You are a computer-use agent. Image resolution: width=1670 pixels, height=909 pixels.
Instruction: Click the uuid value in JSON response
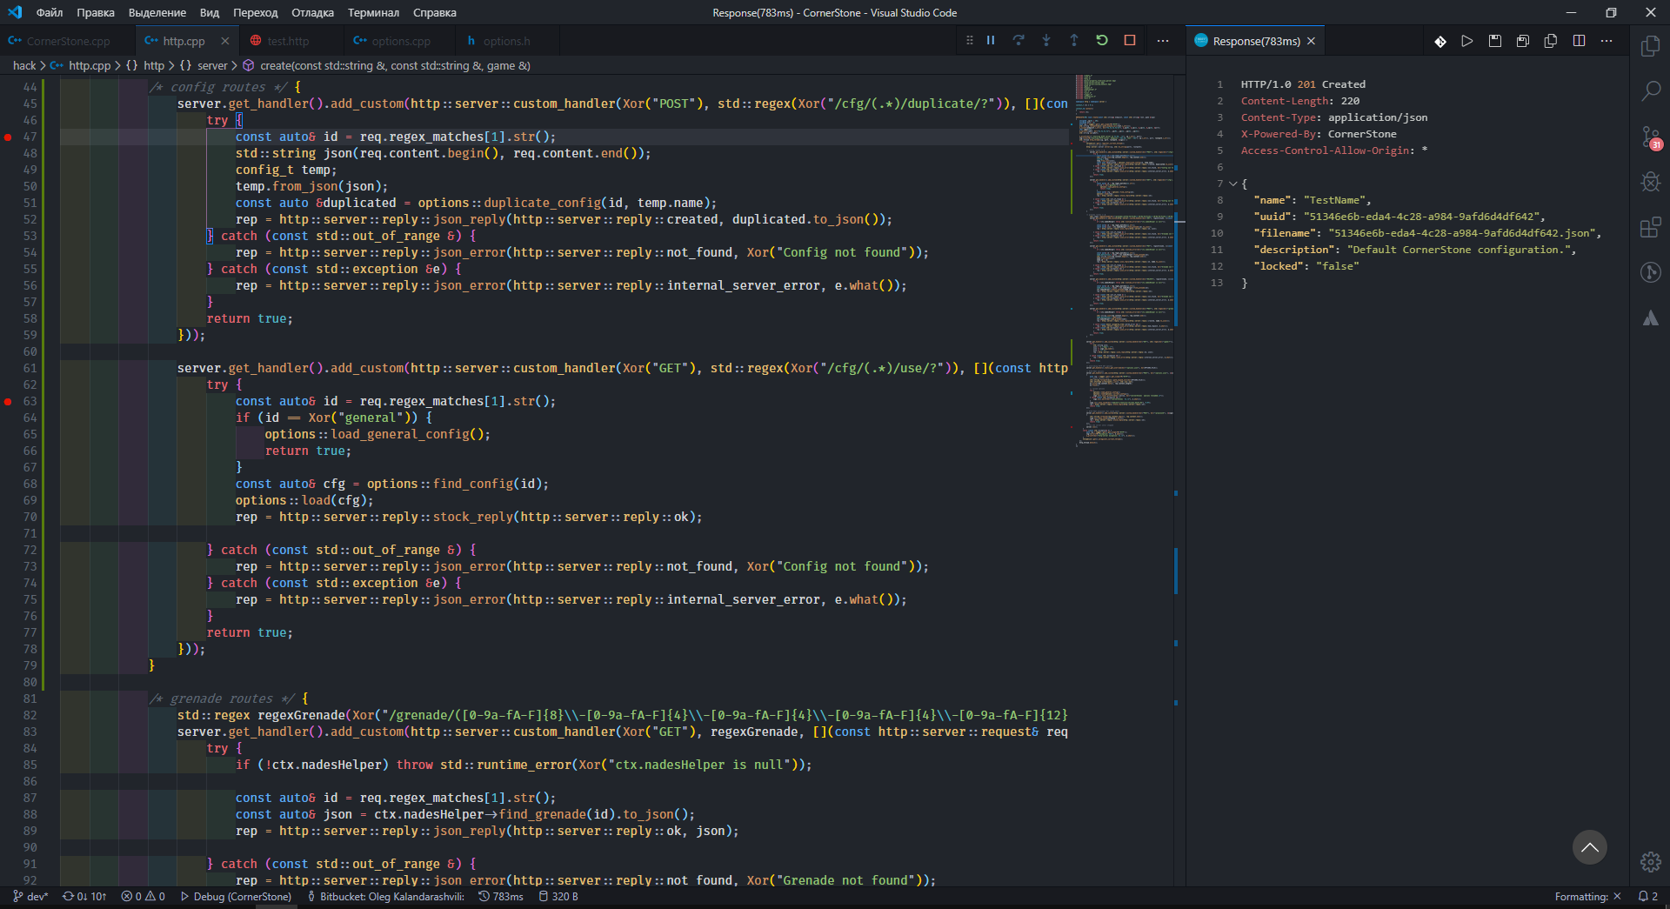tap(1424, 217)
